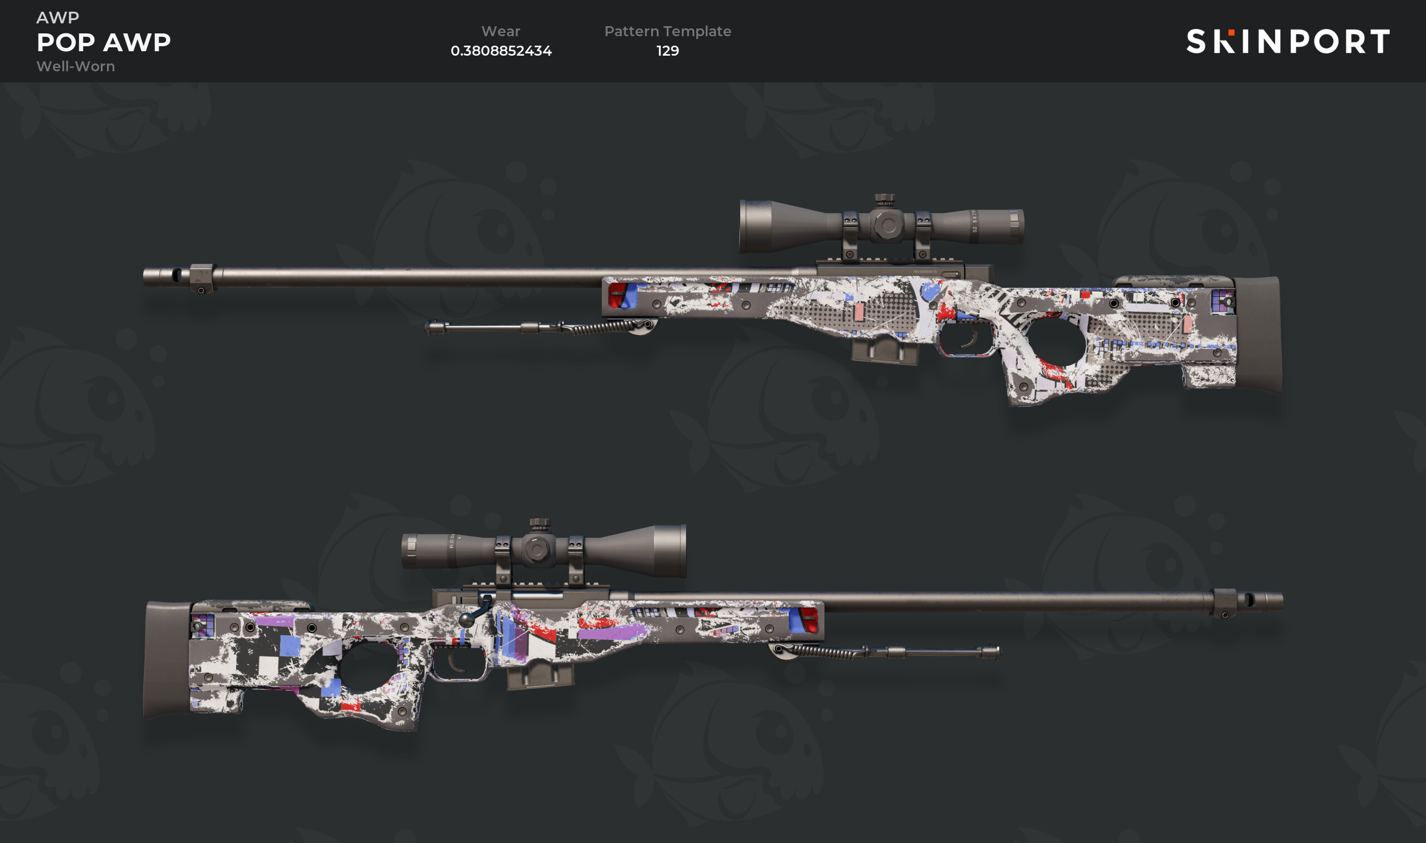This screenshot has height=843, width=1426.
Task: Click the Wear heading label
Action: click(x=501, y=31)
